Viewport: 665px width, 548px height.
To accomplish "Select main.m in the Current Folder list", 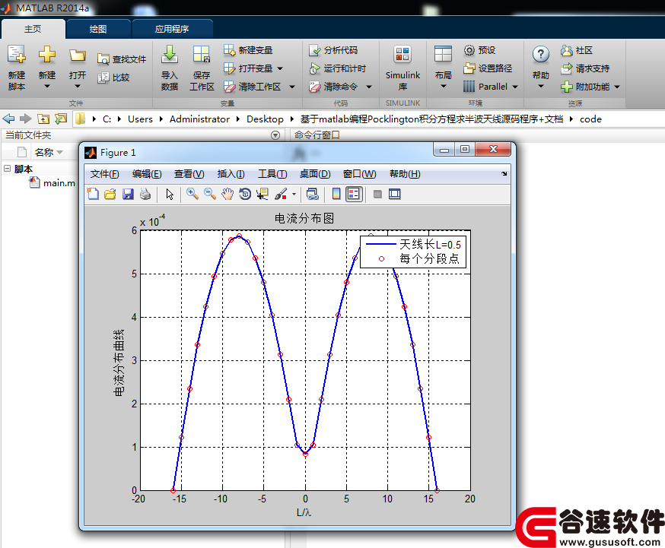I will click(52, 183).
